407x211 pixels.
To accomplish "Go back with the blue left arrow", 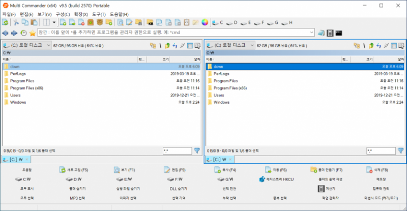I will tap(5, 33).
